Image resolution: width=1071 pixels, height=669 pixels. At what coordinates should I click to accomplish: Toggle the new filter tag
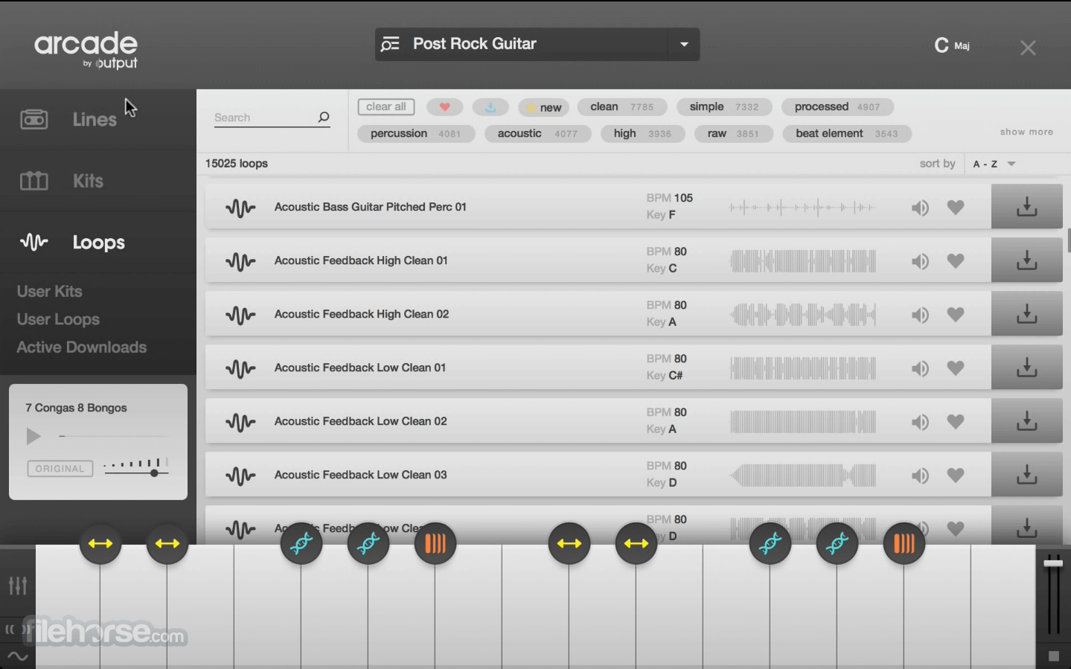pyautogui.click(x=544, y=107)
